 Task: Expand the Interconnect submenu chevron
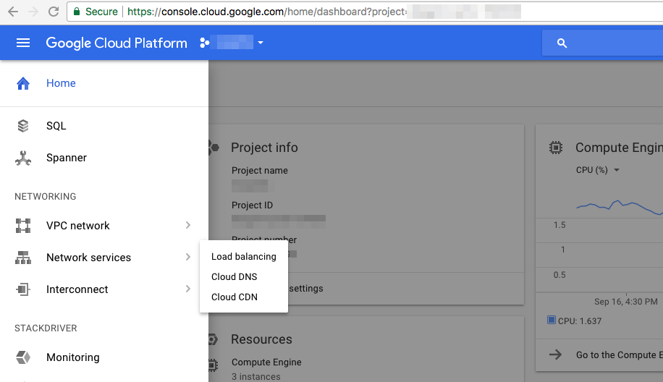[188, 289]
